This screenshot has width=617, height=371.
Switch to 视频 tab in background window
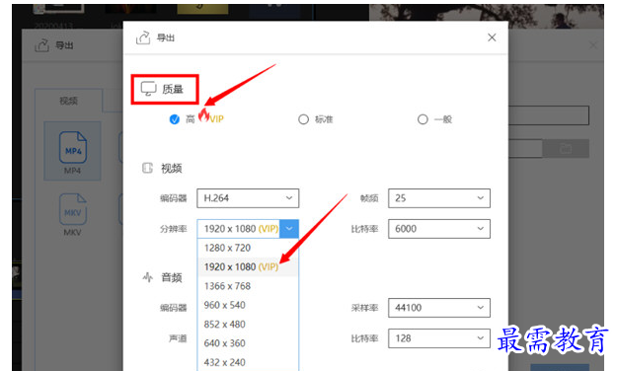click(x=68, y=101)
